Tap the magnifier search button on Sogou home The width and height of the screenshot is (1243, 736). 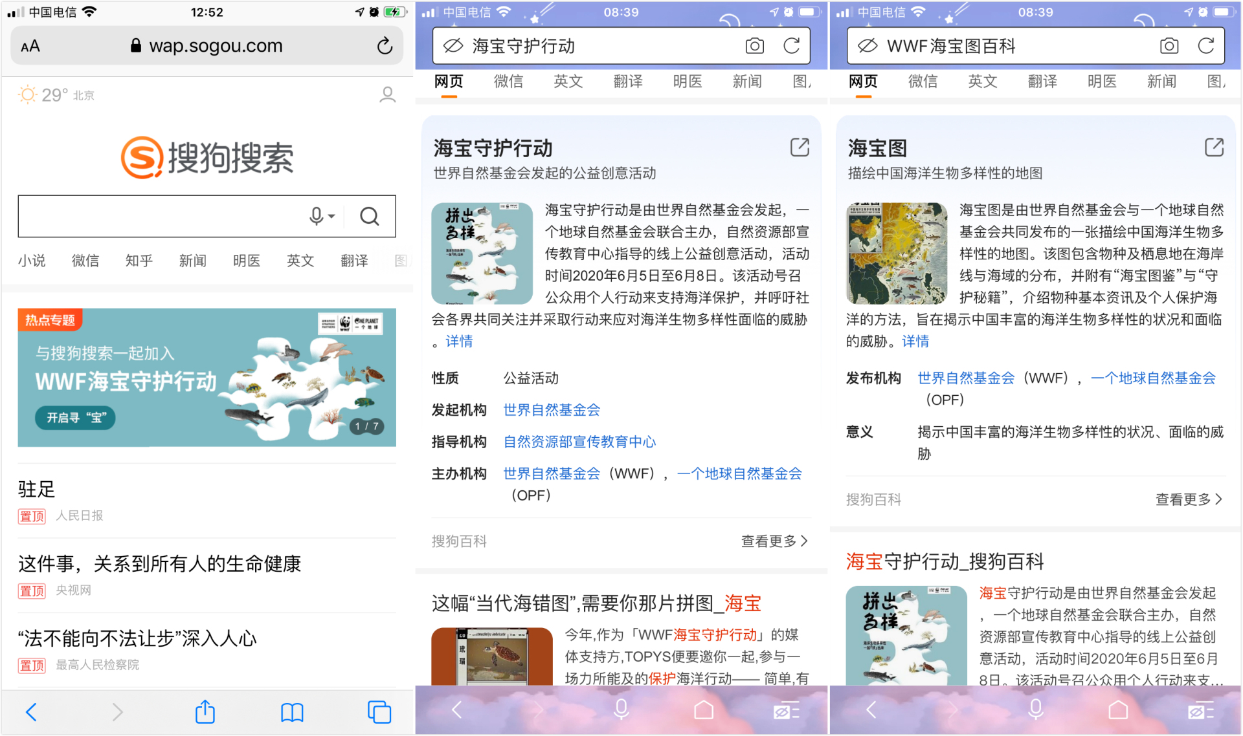370,216
